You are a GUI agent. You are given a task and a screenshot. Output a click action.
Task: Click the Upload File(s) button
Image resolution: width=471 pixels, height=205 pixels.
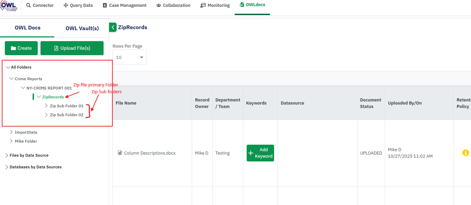click(72, 48)
